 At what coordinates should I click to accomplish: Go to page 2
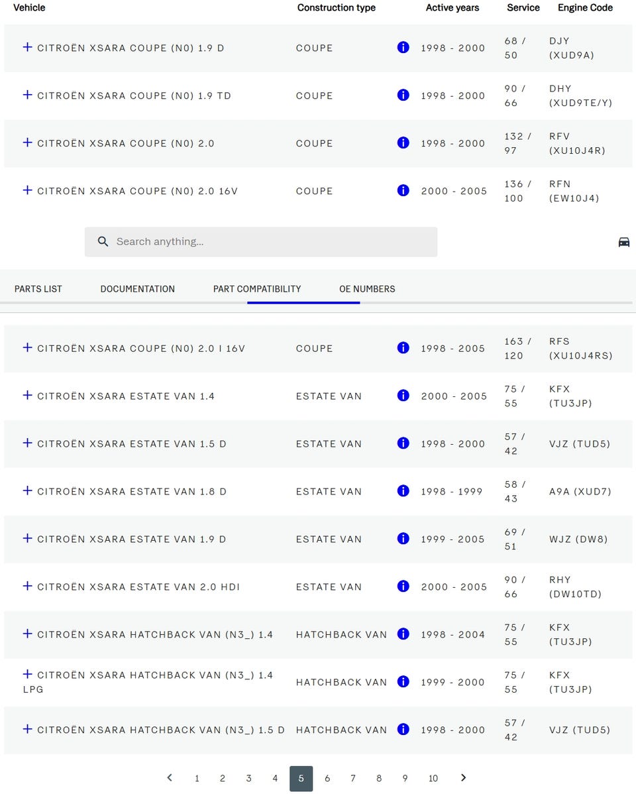point(223,778)
